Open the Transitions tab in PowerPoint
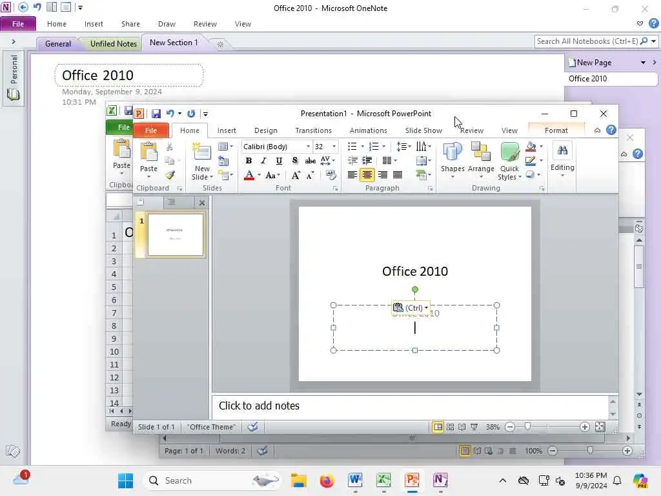 [x=313, y=130]
